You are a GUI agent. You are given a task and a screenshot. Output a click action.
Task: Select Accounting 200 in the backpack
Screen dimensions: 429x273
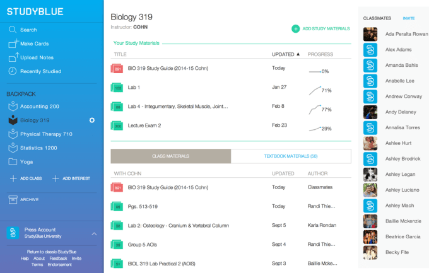point(40,106)
